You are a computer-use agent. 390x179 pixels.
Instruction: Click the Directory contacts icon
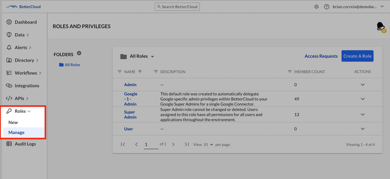(x=9, y=60)
